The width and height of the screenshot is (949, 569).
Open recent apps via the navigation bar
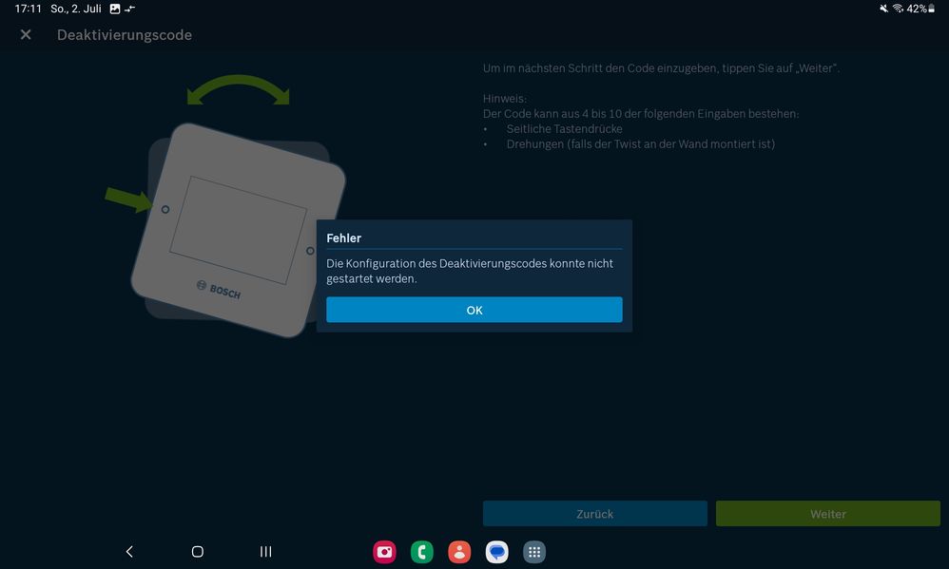[x=264, y=551]
